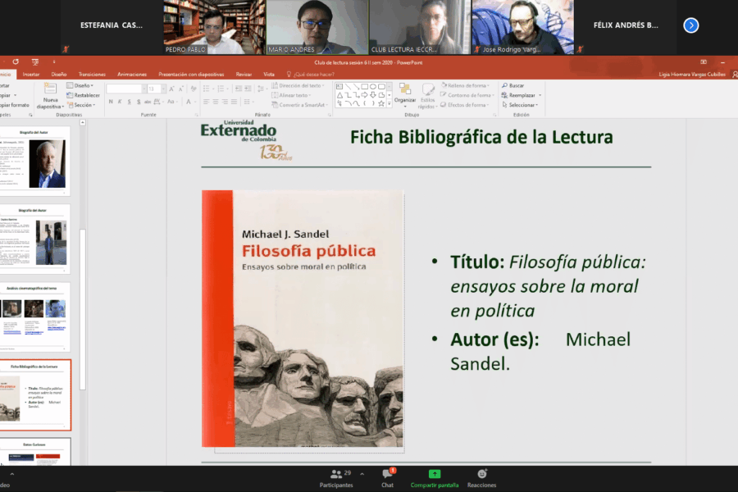Click the Buscar search tool

pyautogui.click(x=512, y=85)
